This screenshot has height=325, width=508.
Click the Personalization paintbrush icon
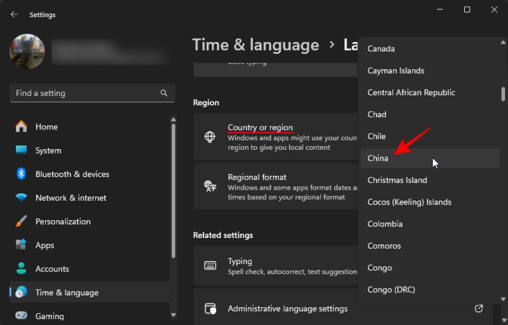pos(21,222)
